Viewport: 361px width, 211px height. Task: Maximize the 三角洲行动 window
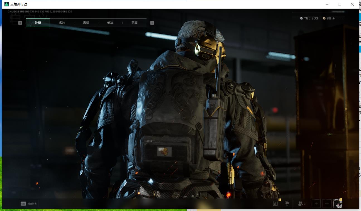pos(340,4)
